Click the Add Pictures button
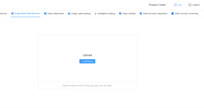 [x=87, y=61]
